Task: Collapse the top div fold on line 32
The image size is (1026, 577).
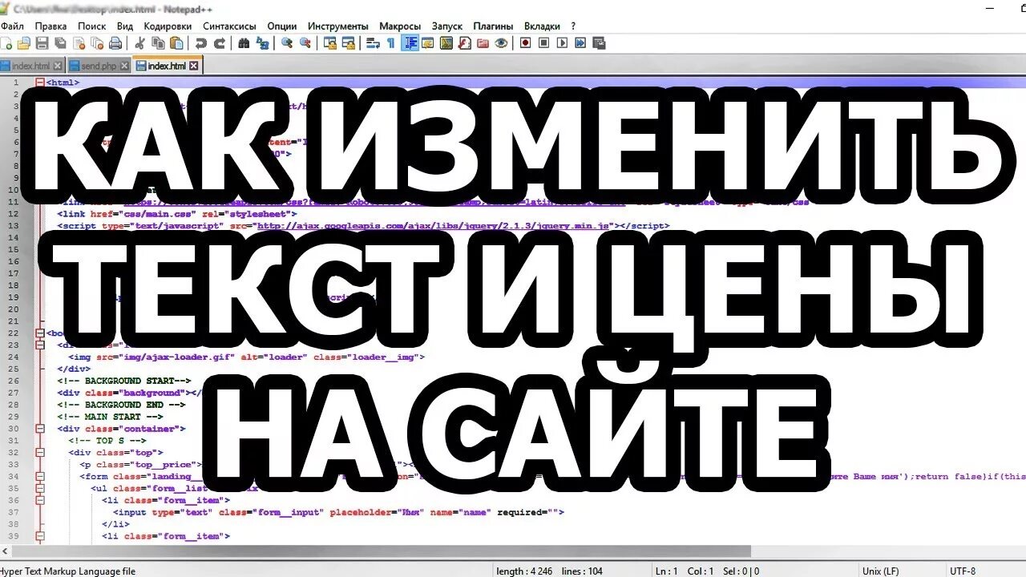Action: tap(40, 452)
